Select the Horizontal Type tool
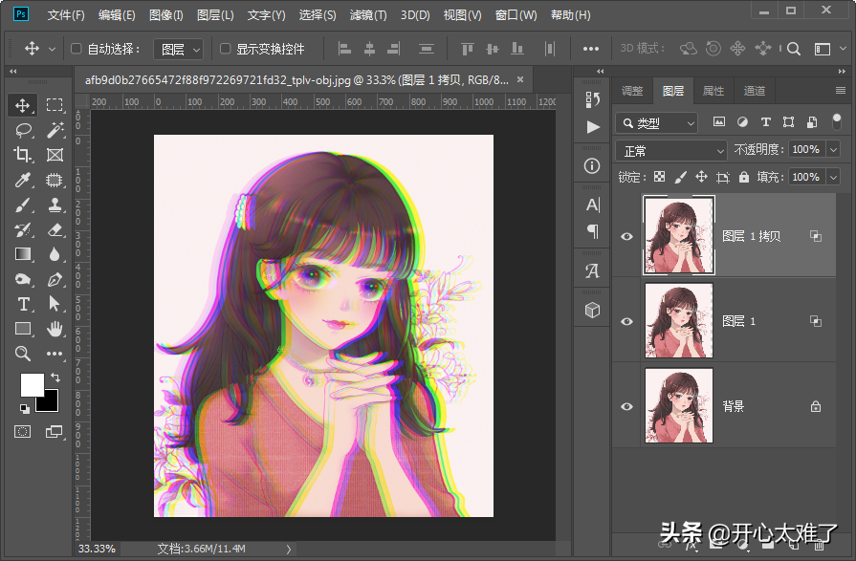 pos(22,304)
